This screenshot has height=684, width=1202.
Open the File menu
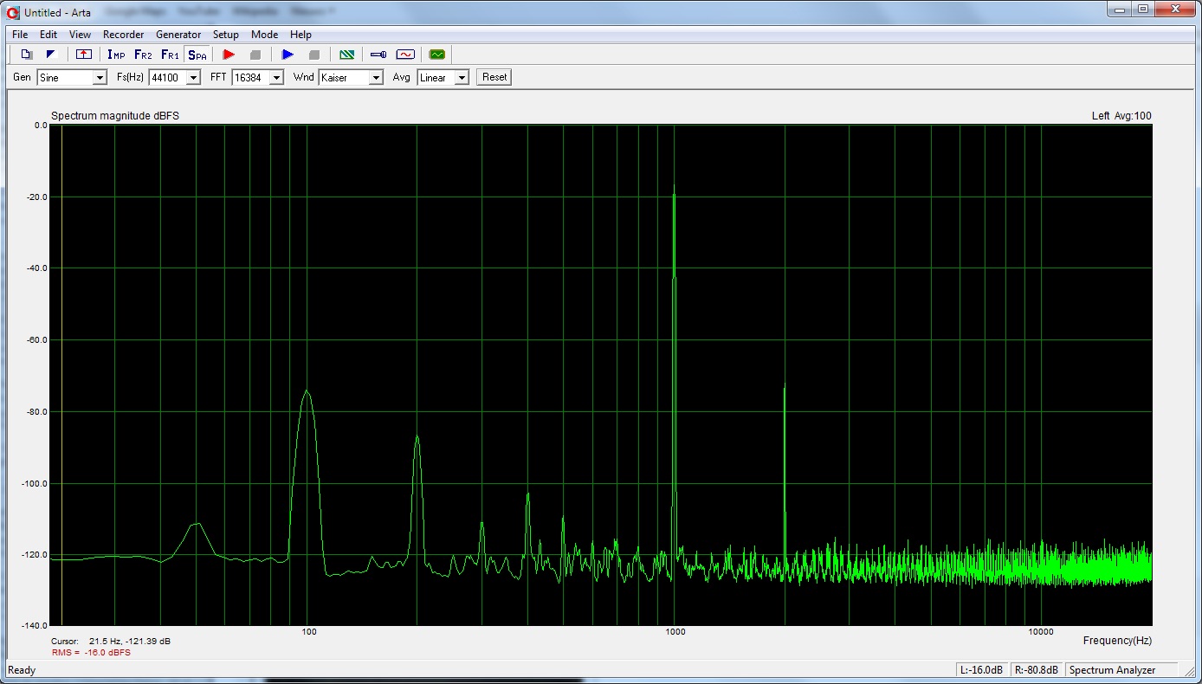pyautogui.click(x=20, y=35)
